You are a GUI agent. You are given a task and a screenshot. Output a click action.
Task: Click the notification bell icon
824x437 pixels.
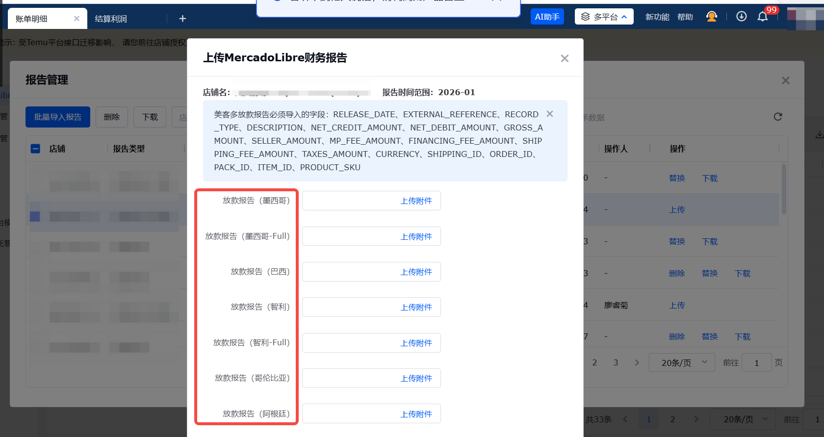(762, 17)
